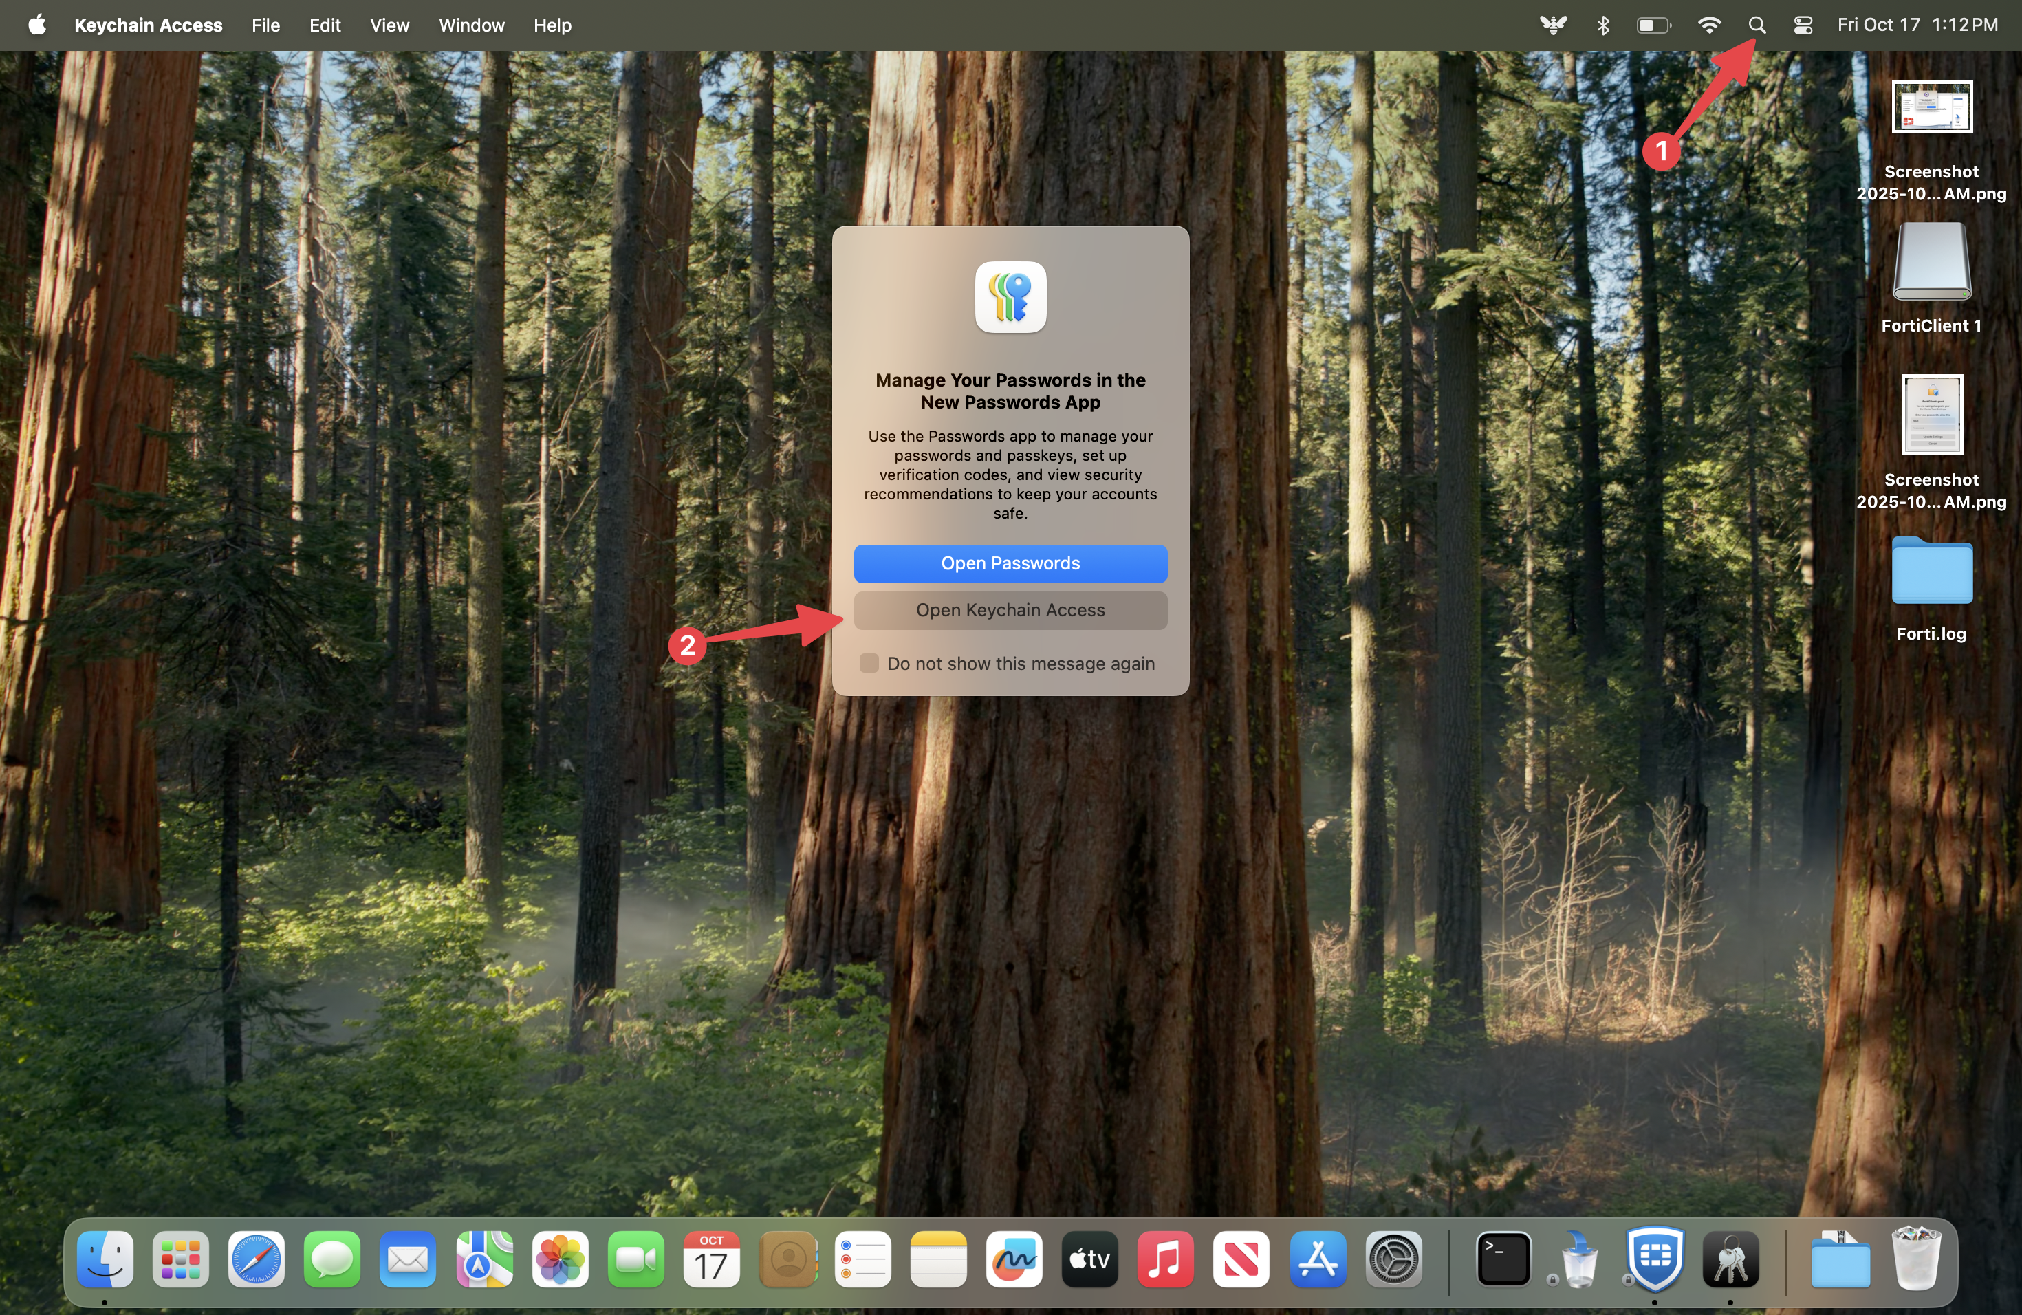
Task: Click the battery status menu
Action: (1653, 25)
